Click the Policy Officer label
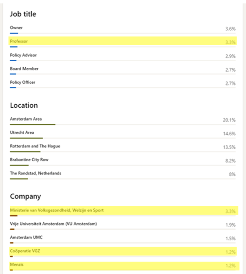Screen dimensions: 246x274 pos(23,82)
